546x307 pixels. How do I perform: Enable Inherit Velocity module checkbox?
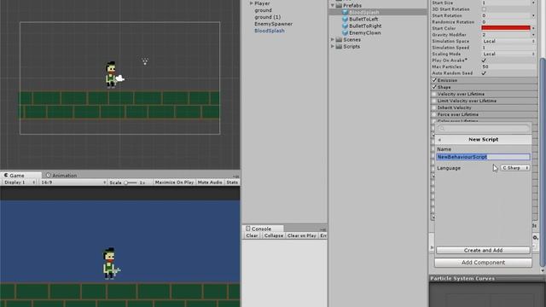click(434, 107)
